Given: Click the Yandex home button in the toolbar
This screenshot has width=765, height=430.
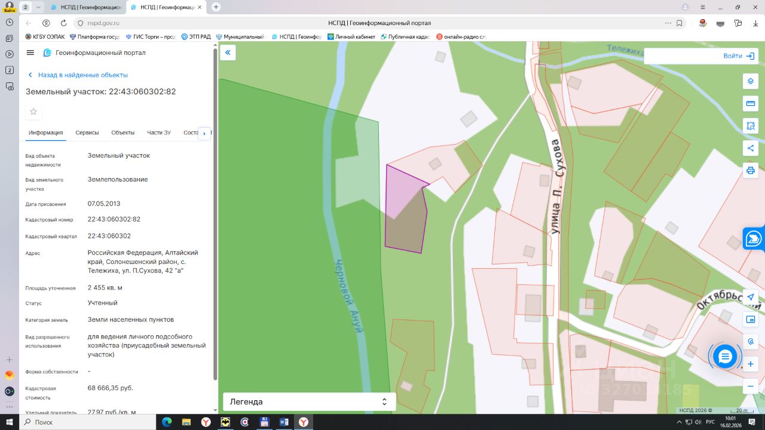Looking at the screenshot, I should click(46, 23).
